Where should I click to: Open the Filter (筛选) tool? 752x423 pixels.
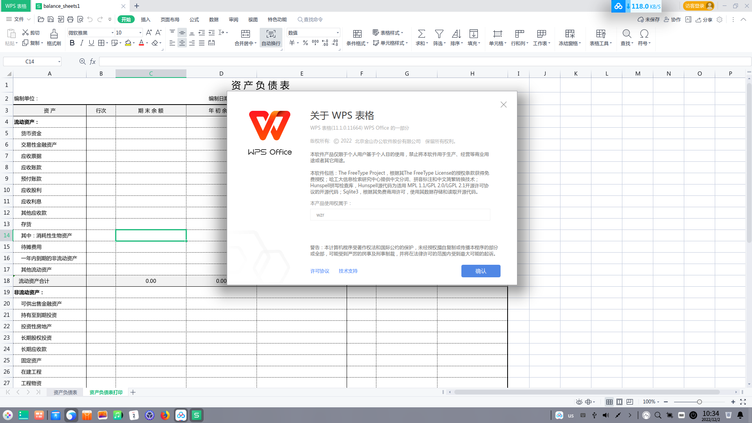tap(439, 37)
